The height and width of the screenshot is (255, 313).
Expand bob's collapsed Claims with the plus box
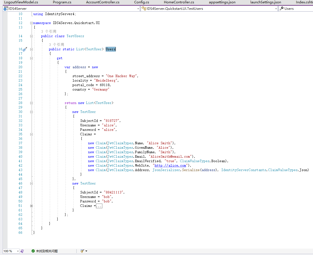click(x=31, y=206)
